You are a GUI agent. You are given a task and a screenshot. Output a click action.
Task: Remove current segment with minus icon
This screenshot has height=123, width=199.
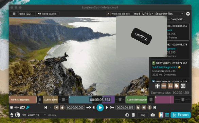coord(164,86)
